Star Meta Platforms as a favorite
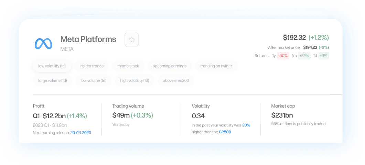The height and width of the screenshot is (165, 365). coord(131,40)
